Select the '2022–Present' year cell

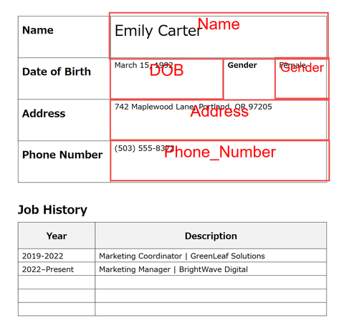(57, 269)
